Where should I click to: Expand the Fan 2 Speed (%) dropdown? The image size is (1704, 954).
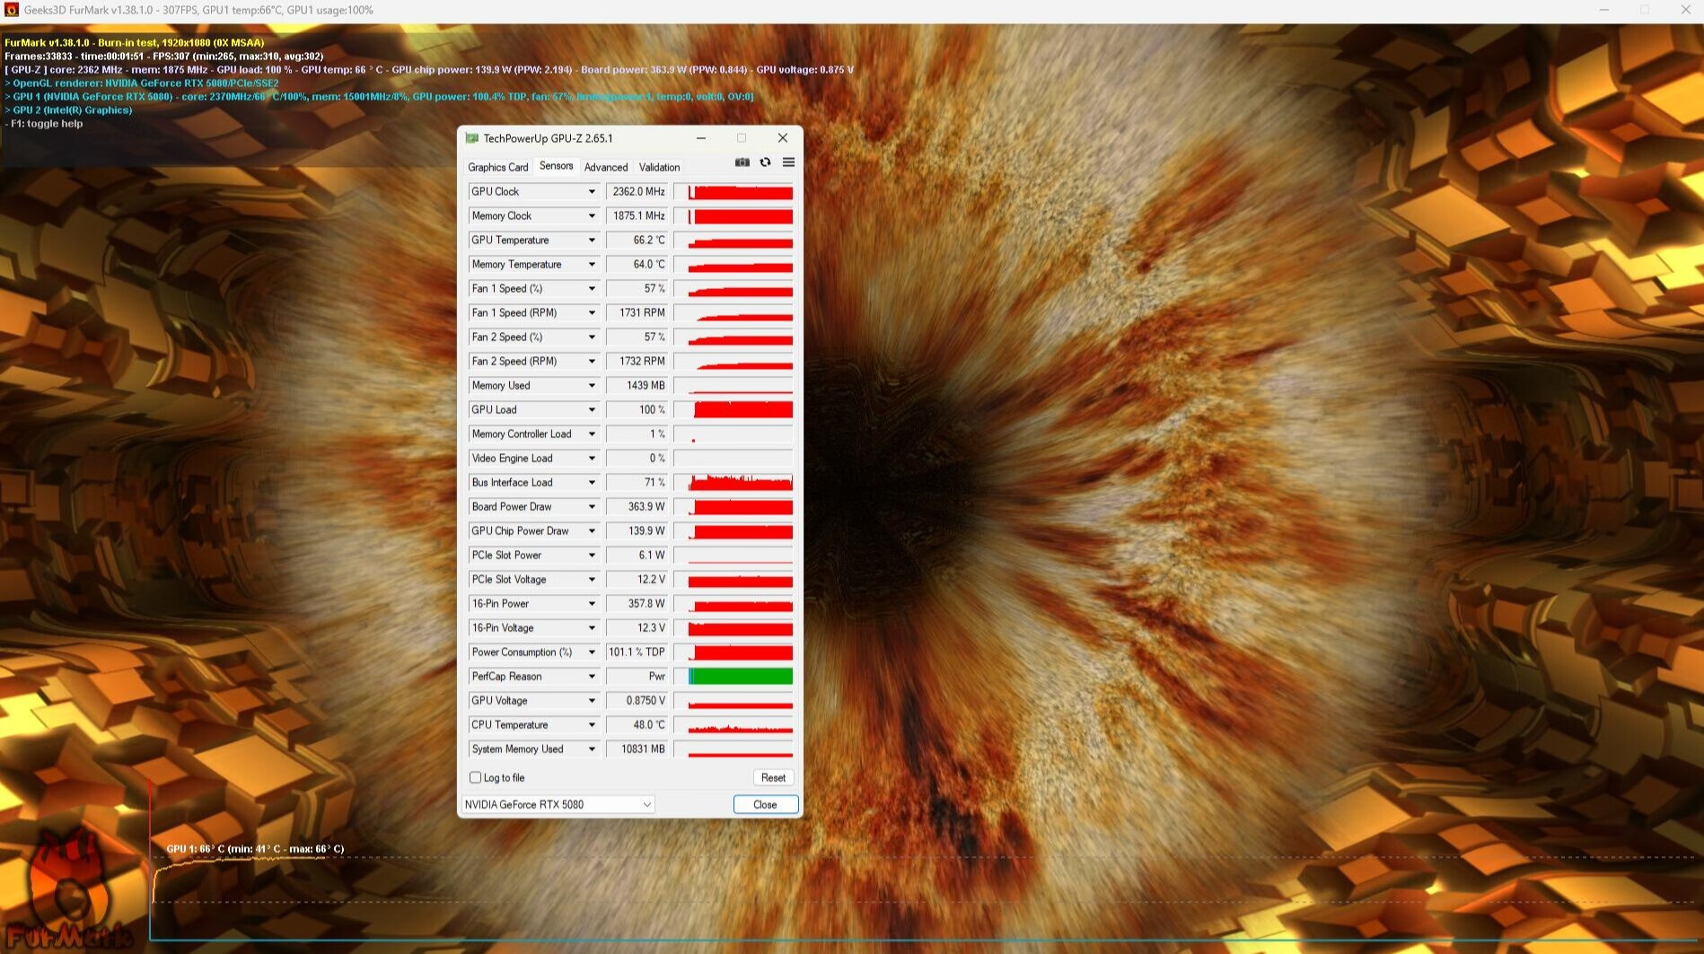pyautogui.click(x=592, y=337)
